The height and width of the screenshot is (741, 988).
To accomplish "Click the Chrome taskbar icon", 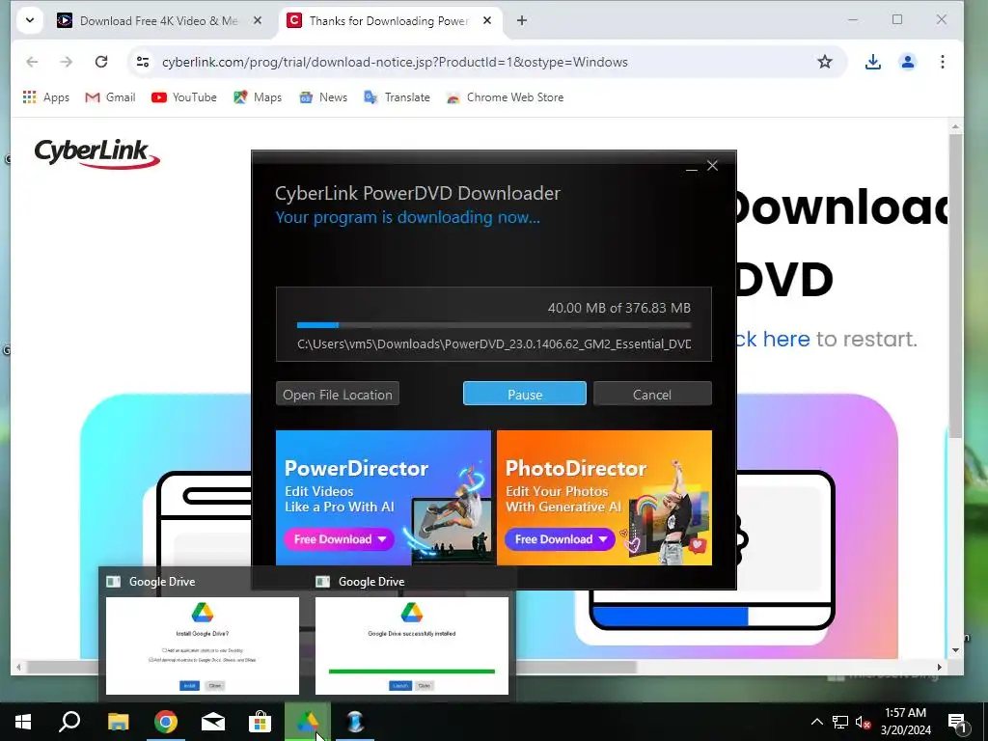I will (166, 722).
